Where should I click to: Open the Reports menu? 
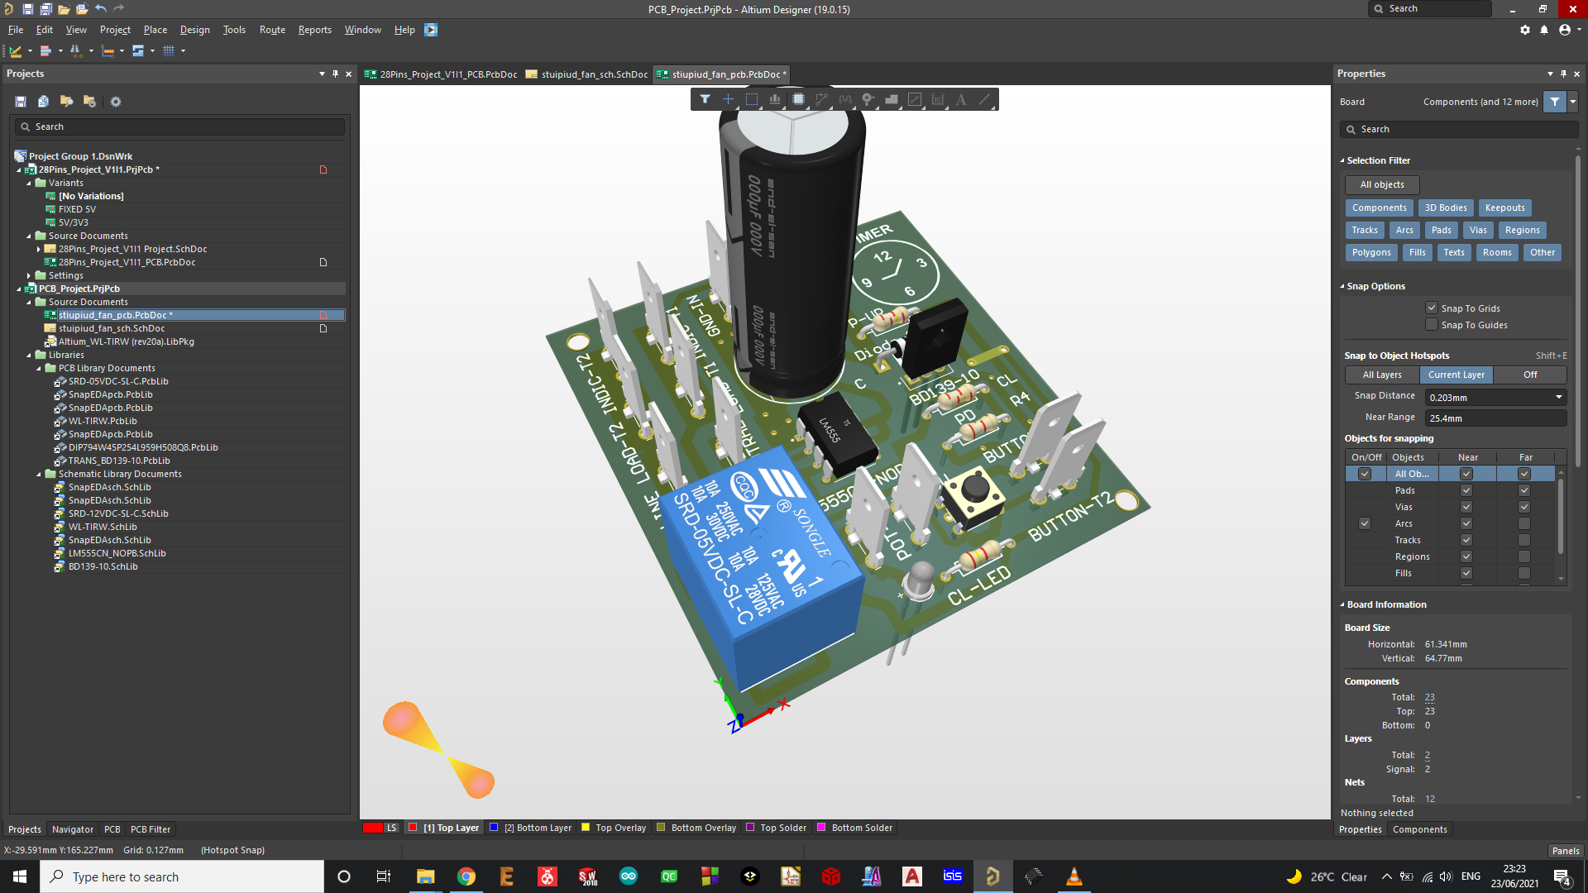pyautogui.click(x=314, y=30)
